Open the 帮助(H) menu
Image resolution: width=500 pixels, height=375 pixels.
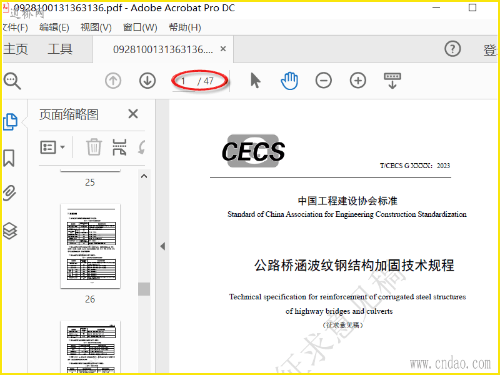coord(185,27)
